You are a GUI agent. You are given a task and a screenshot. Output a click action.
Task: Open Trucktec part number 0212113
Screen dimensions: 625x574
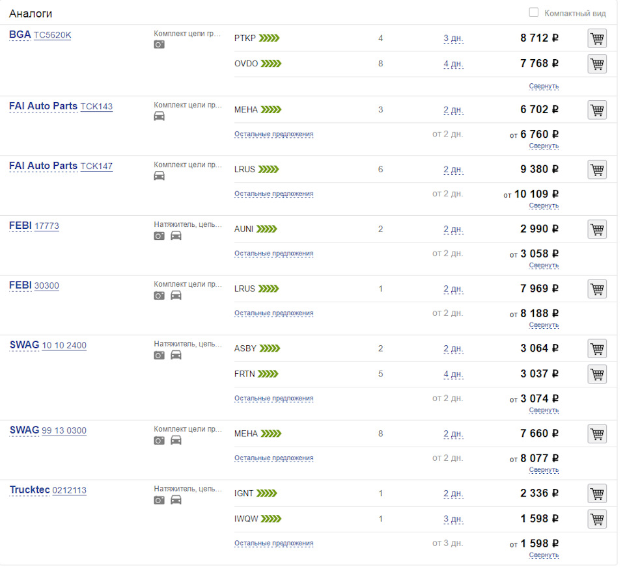coord(69,491)
